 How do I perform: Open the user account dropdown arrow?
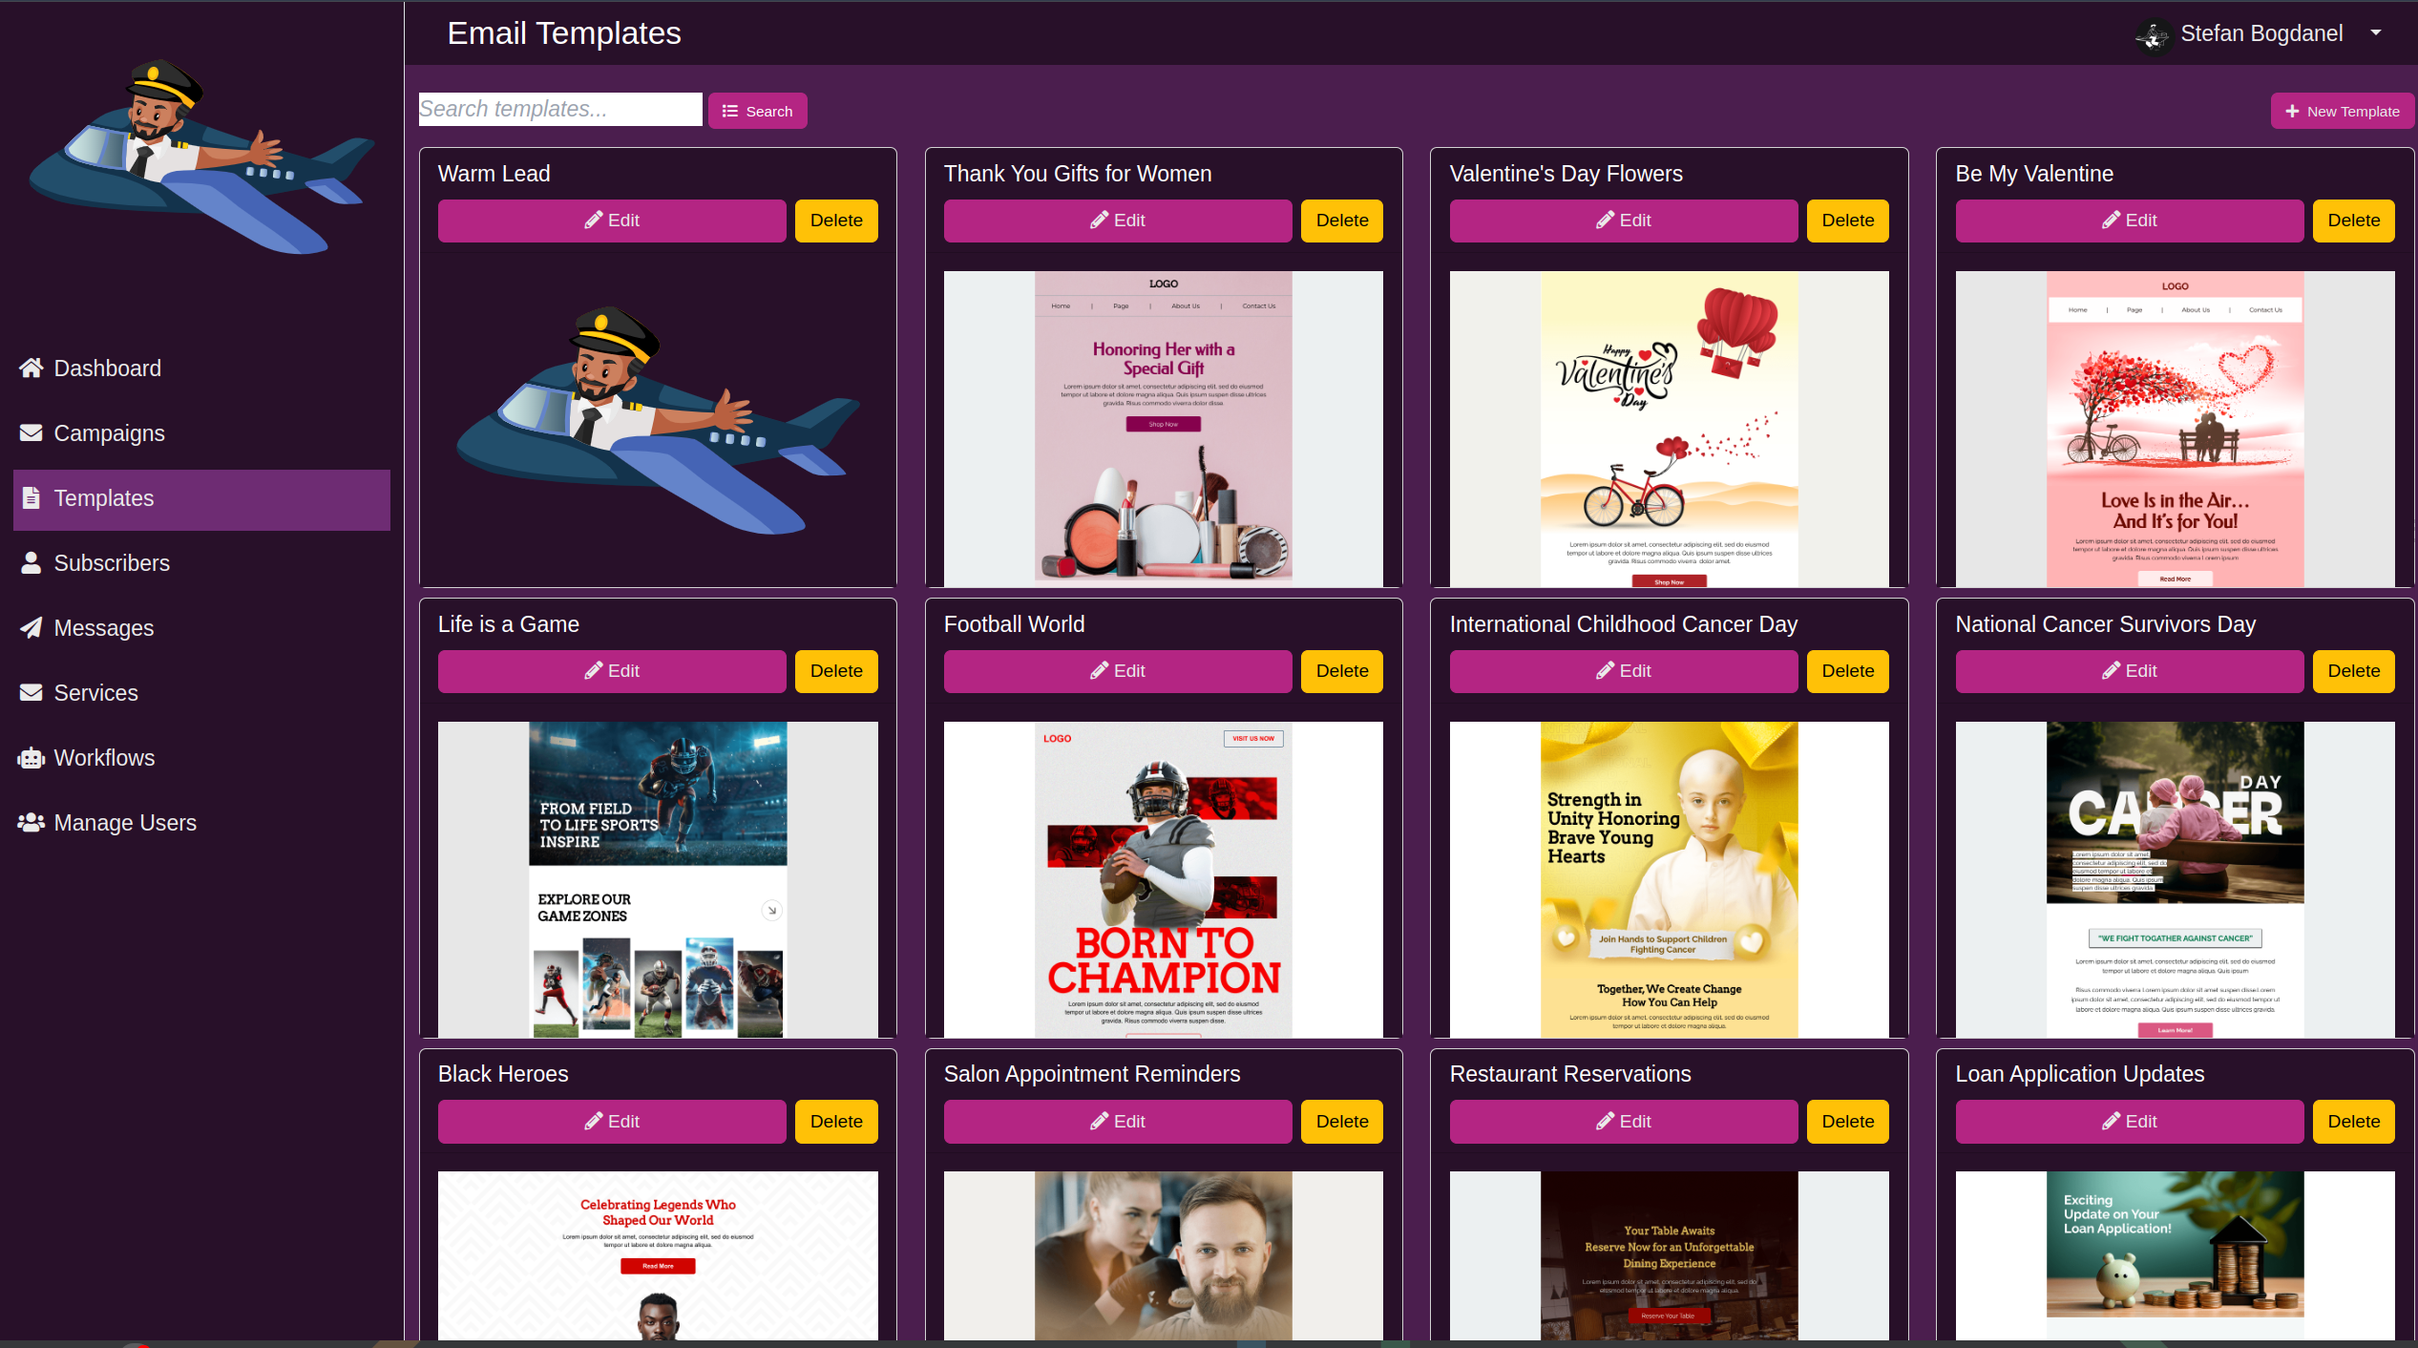pyautogui.click(x=2376, y=33)
